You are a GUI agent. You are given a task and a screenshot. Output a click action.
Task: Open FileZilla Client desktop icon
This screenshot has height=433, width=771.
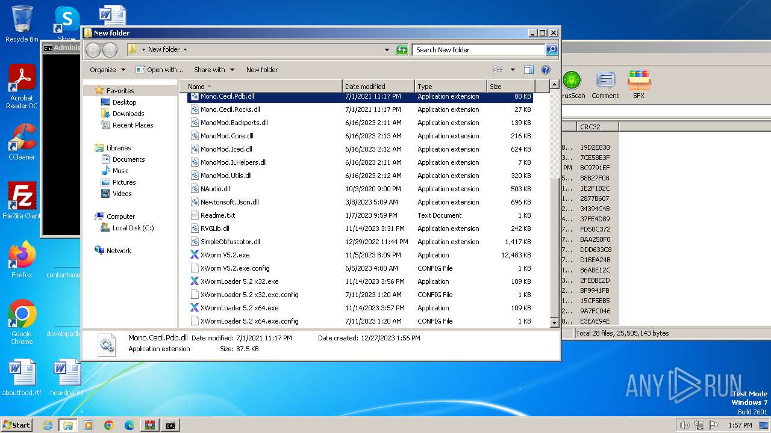coord(22,200)
